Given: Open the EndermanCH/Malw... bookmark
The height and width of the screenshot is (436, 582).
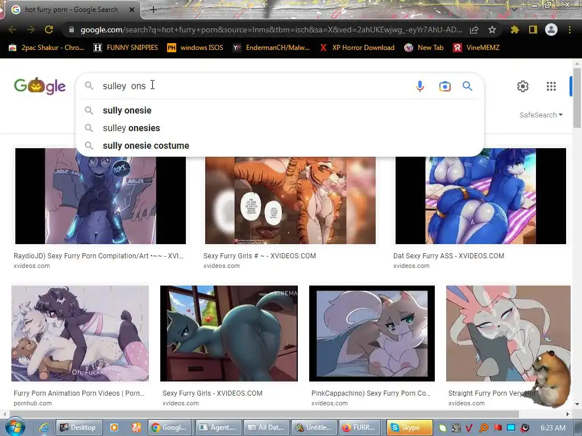Looking at the screenshot, I should (271, 48).
